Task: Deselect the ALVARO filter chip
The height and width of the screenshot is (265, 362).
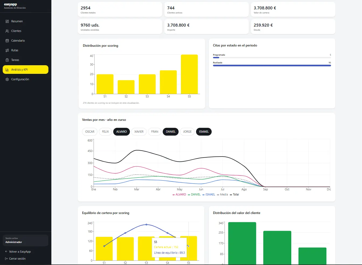Action: (122, 132)
